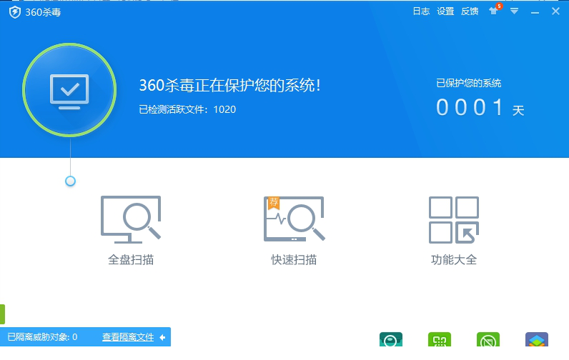Click the 已保护您的系统 label

click(468, 84)
